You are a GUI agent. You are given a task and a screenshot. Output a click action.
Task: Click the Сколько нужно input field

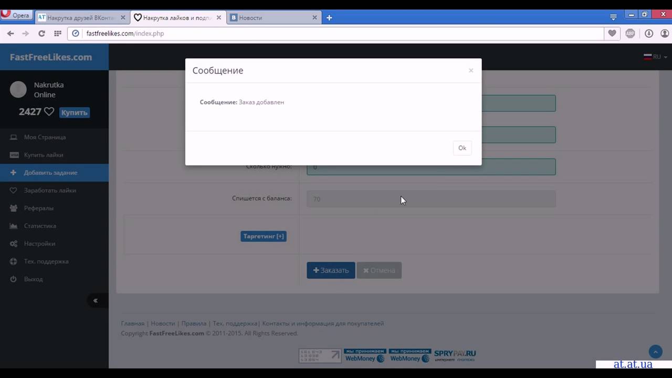pyautogui.click(x=431, y=167)
